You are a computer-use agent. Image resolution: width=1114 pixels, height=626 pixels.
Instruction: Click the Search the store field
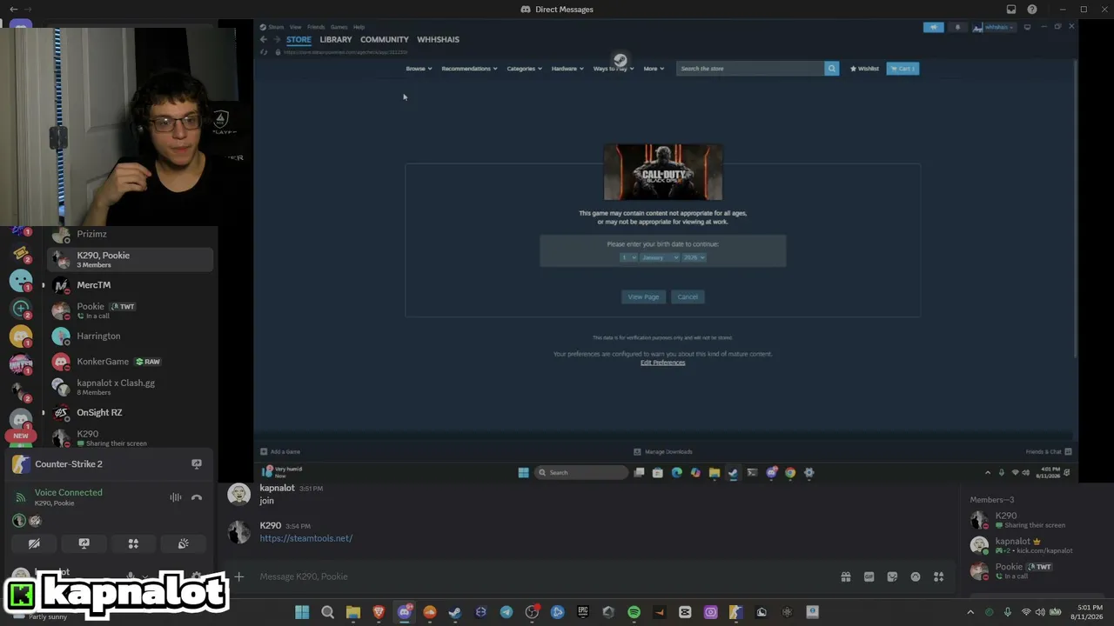pos(750,69)
